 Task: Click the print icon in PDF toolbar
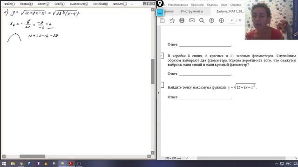[182, 20]
